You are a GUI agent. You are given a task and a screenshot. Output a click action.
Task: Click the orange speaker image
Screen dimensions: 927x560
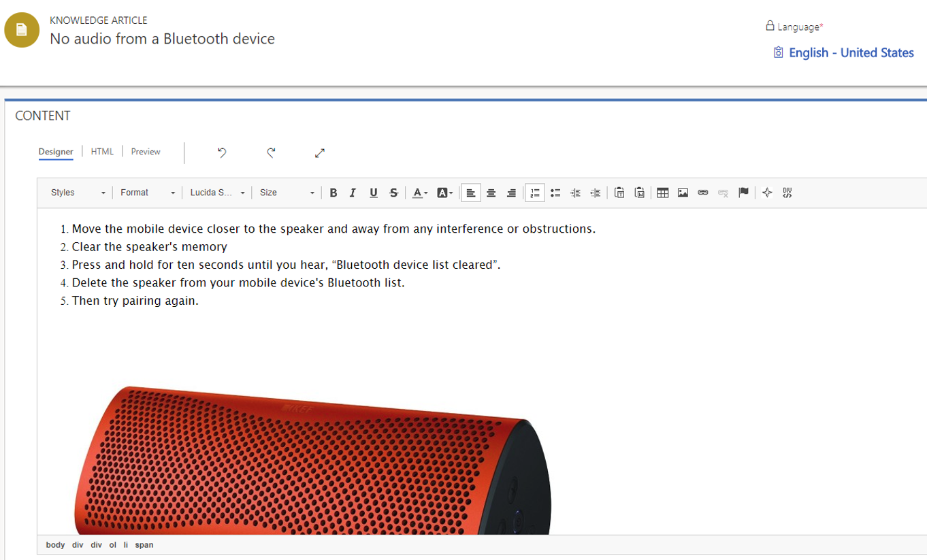(x=312, y=460)
